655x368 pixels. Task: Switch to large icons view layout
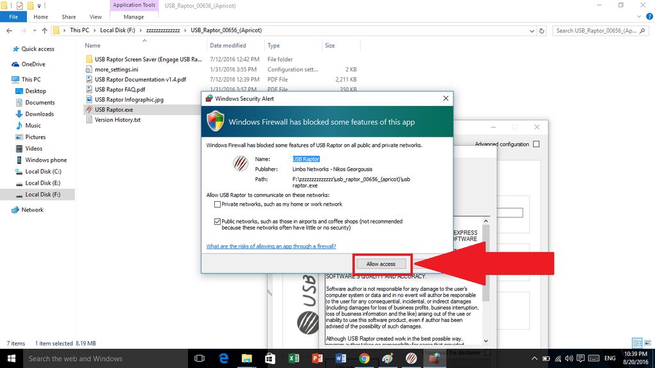click(647, 343)
